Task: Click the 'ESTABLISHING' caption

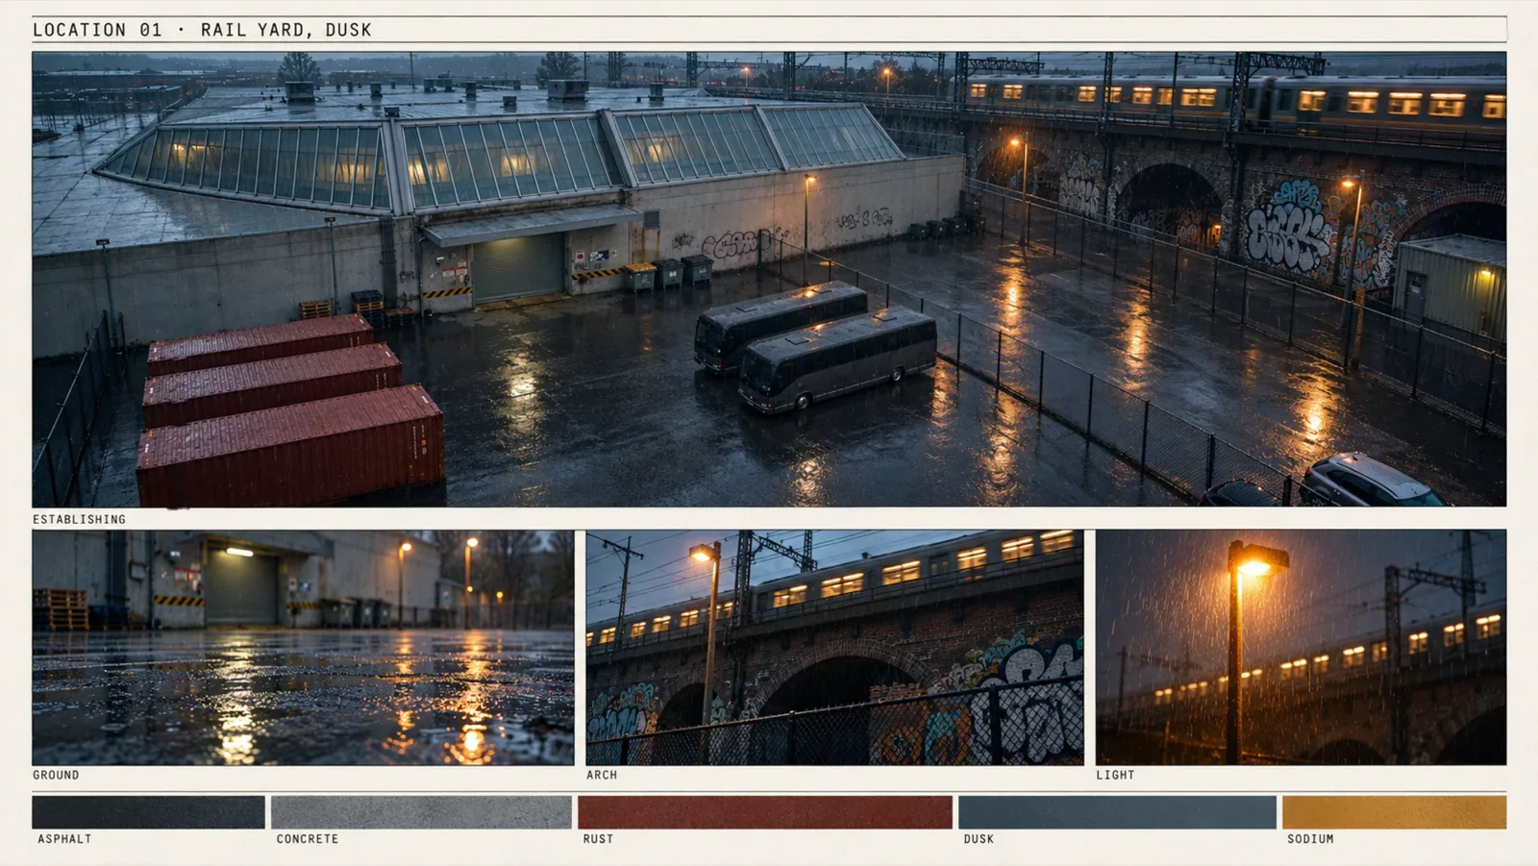Action: 79,519
